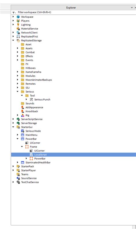Expand the nested PowerBar frame

(x=26, y=158)
